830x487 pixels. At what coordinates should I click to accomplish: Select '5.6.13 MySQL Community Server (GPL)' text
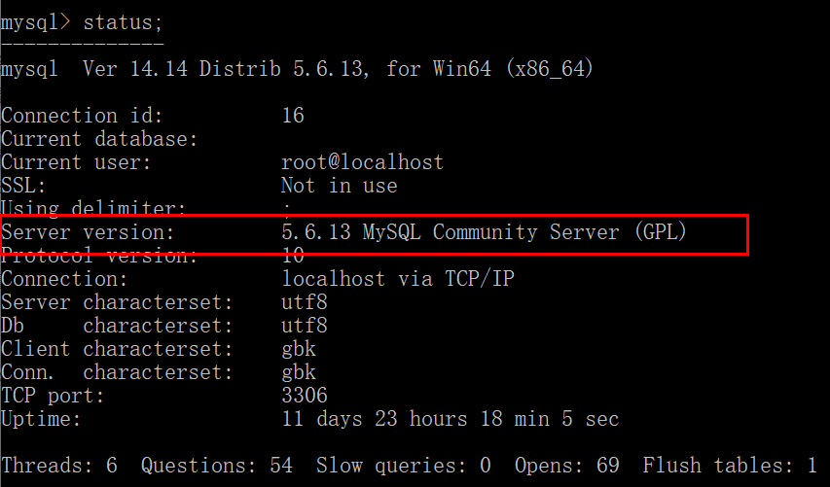point(484,232)
